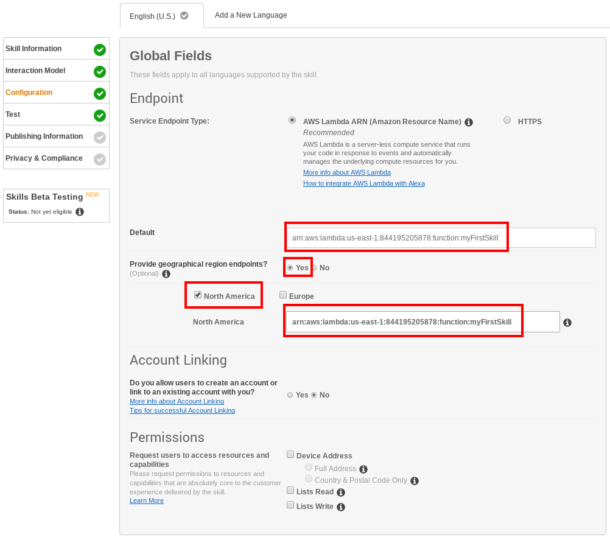Switch to the English (U.S.) tab
Viewport: 610px width, 540px height.
pos(162,16)
